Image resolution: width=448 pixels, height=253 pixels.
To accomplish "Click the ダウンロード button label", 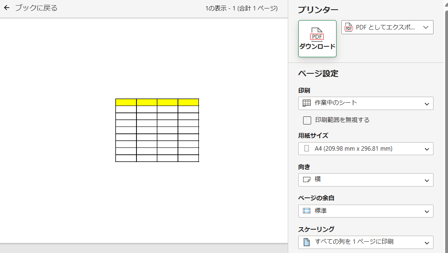I will [x=317, y=46].
